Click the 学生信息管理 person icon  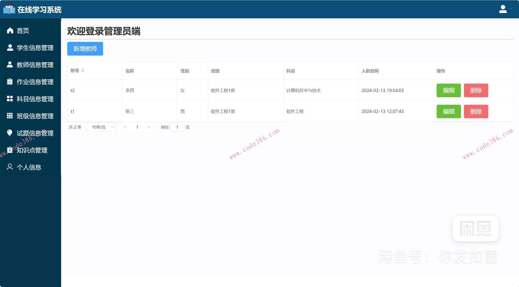[x=10, y=48]
